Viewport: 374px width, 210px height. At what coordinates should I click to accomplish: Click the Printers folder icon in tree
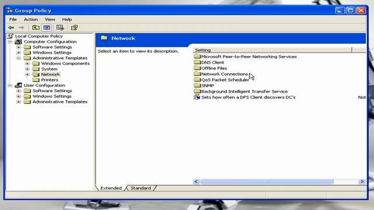pos(36,80)
